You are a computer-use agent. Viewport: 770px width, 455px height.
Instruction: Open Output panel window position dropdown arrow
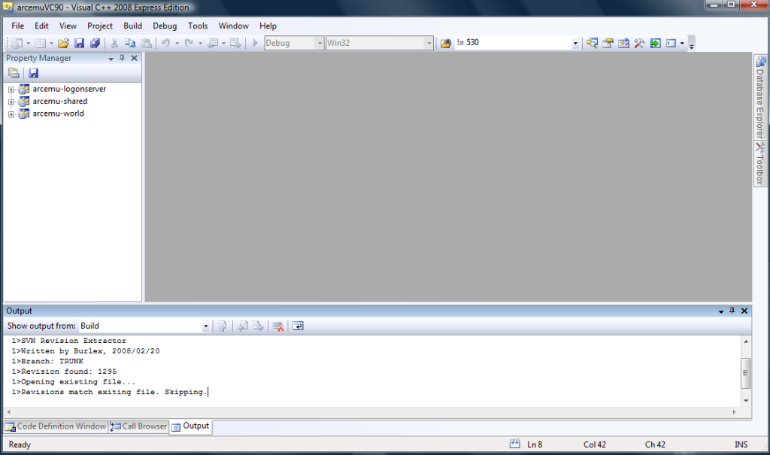tap(721, 311)
